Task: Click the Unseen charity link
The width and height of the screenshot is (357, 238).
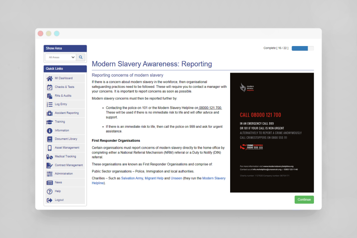Action: (x=177, y=178)
